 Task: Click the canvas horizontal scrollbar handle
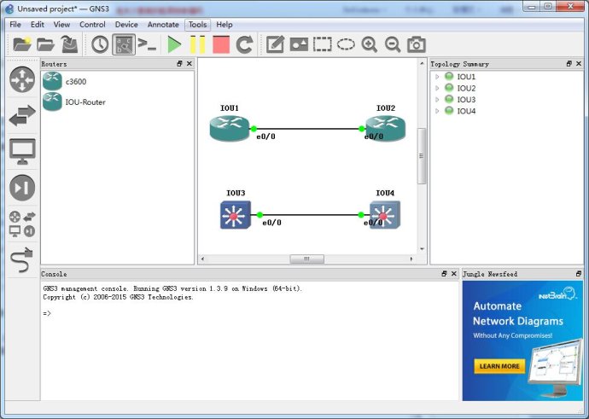pos(307,259)
